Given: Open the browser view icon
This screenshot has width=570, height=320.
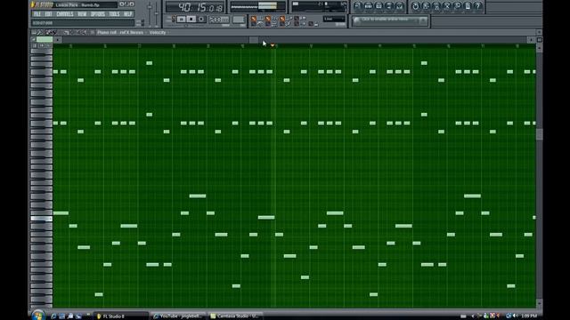Looking at the screenshot, I should (x=389, y=6).
